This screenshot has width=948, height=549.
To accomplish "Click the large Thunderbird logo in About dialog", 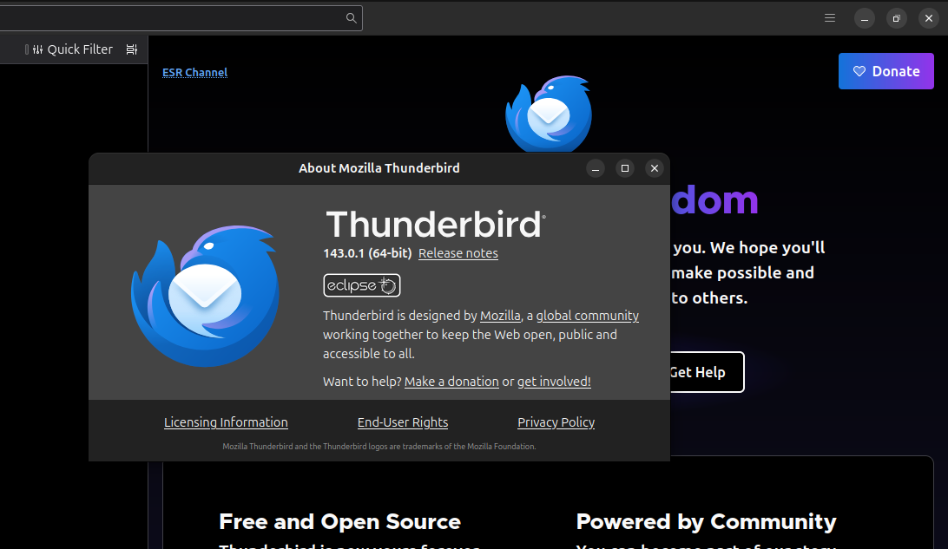I will click(206, 293).
